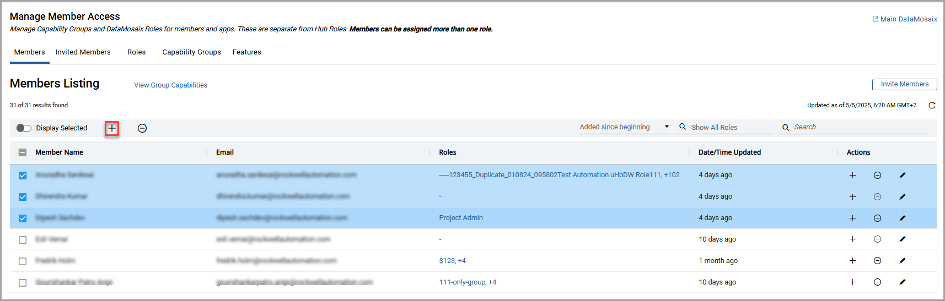
Task: Open the Capability Groups tab
Action: pos(191,52)
